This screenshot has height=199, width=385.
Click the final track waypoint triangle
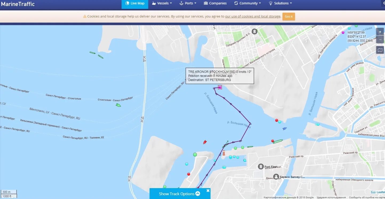(x=214, y=88)
